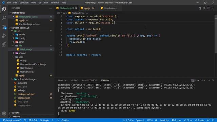
Task: Open the Search view icon
Action: click(x=4, y=18)
